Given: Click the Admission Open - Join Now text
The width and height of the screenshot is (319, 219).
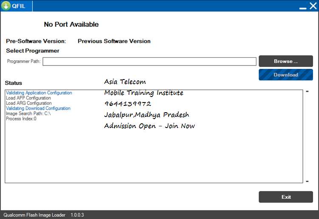Looking at the screenshot, I should point(150,126).
